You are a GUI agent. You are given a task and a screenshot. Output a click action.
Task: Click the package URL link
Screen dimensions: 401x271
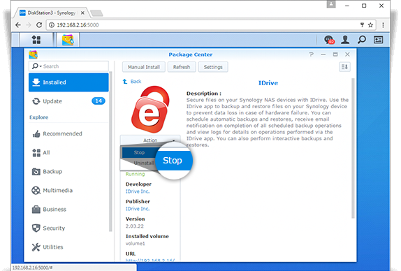[x=150, y=260]
